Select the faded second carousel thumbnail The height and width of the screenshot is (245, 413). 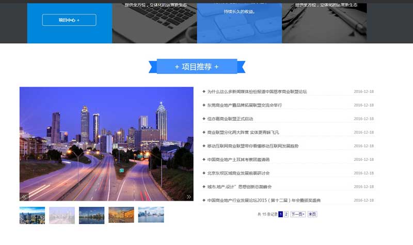(x=62, y=215)
